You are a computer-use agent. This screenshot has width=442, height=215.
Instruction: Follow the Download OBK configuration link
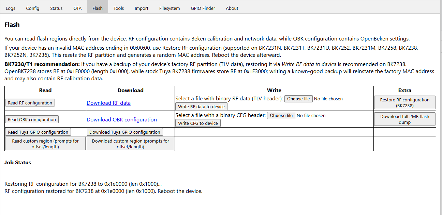[x=122, y=119]
